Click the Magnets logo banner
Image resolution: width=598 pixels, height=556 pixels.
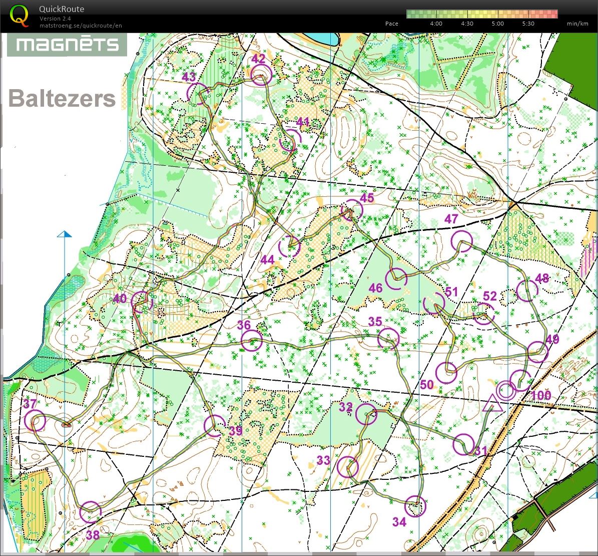click(x=67, y=45)
